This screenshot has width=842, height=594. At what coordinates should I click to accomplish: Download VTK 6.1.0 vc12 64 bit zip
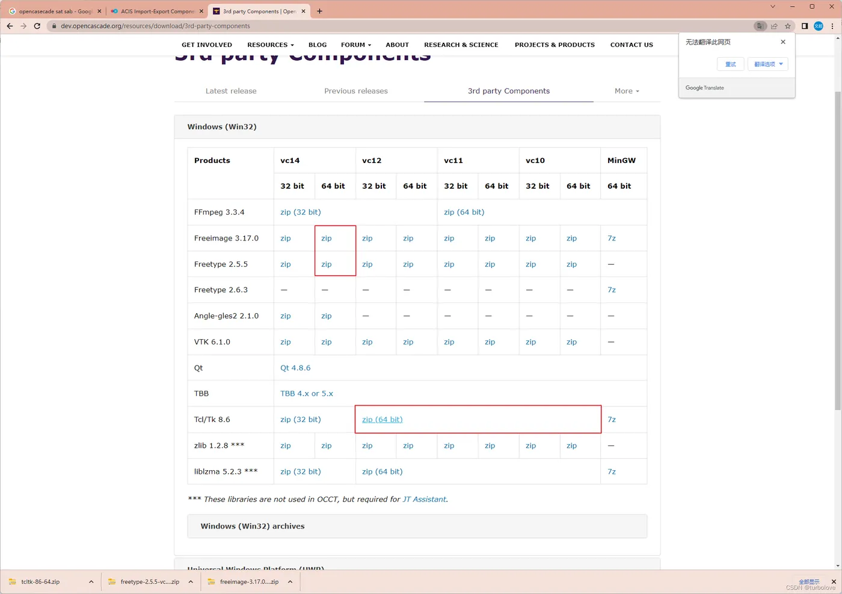[x=408, y=342]
